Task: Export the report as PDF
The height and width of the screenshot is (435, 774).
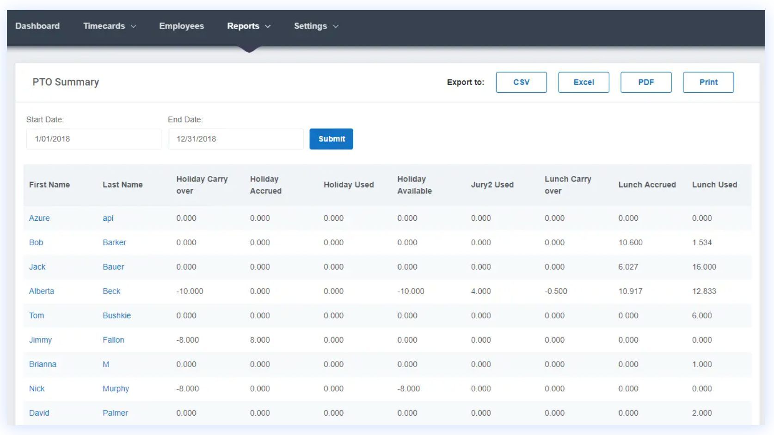Action: [646, 82]
